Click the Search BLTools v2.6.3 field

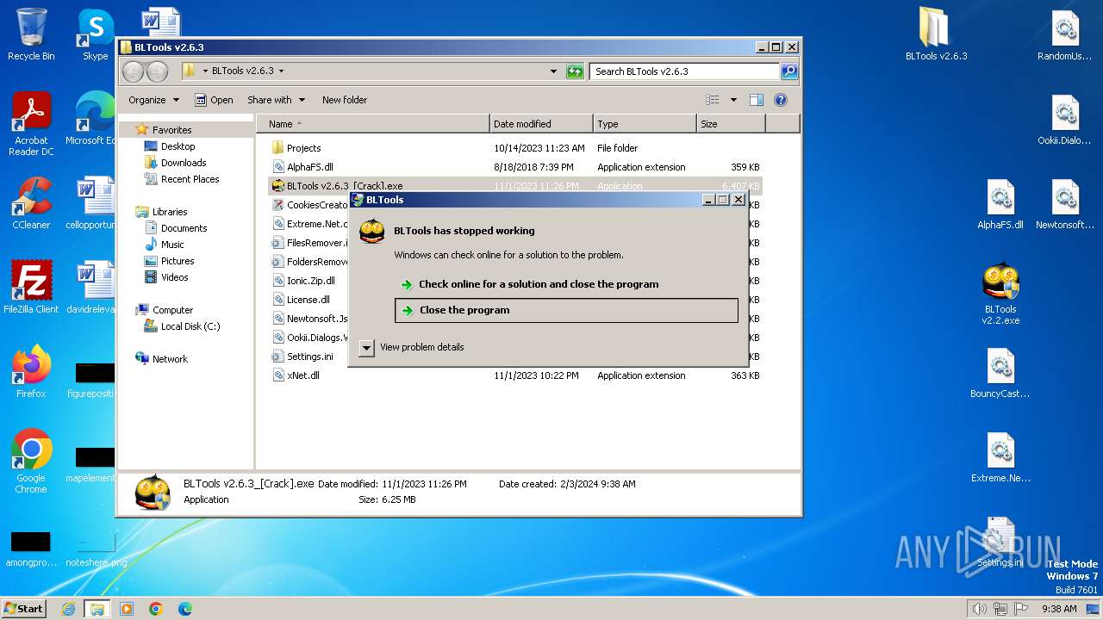(x=685, y=71)
